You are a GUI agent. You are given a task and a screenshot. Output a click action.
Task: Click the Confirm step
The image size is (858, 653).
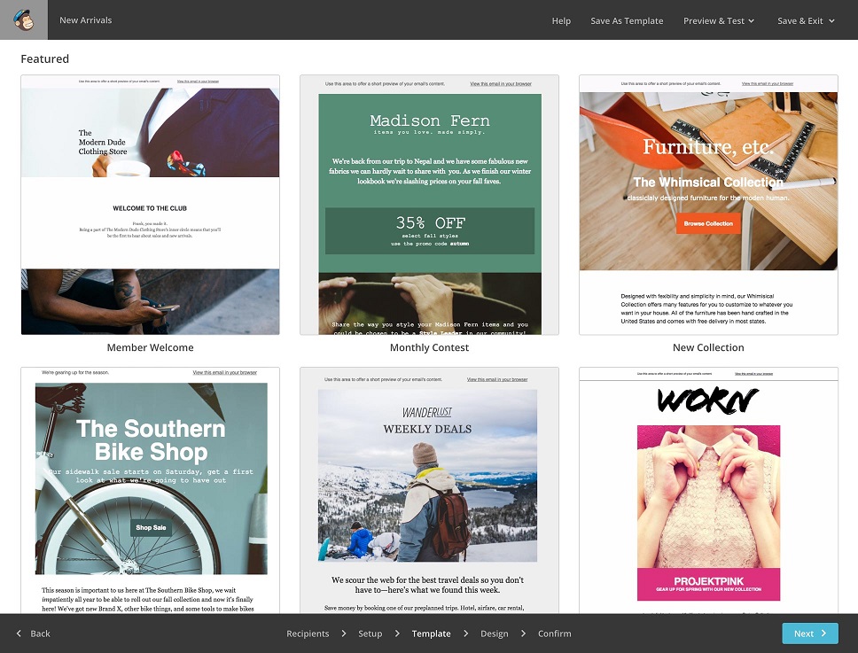[x=554, y=634]
